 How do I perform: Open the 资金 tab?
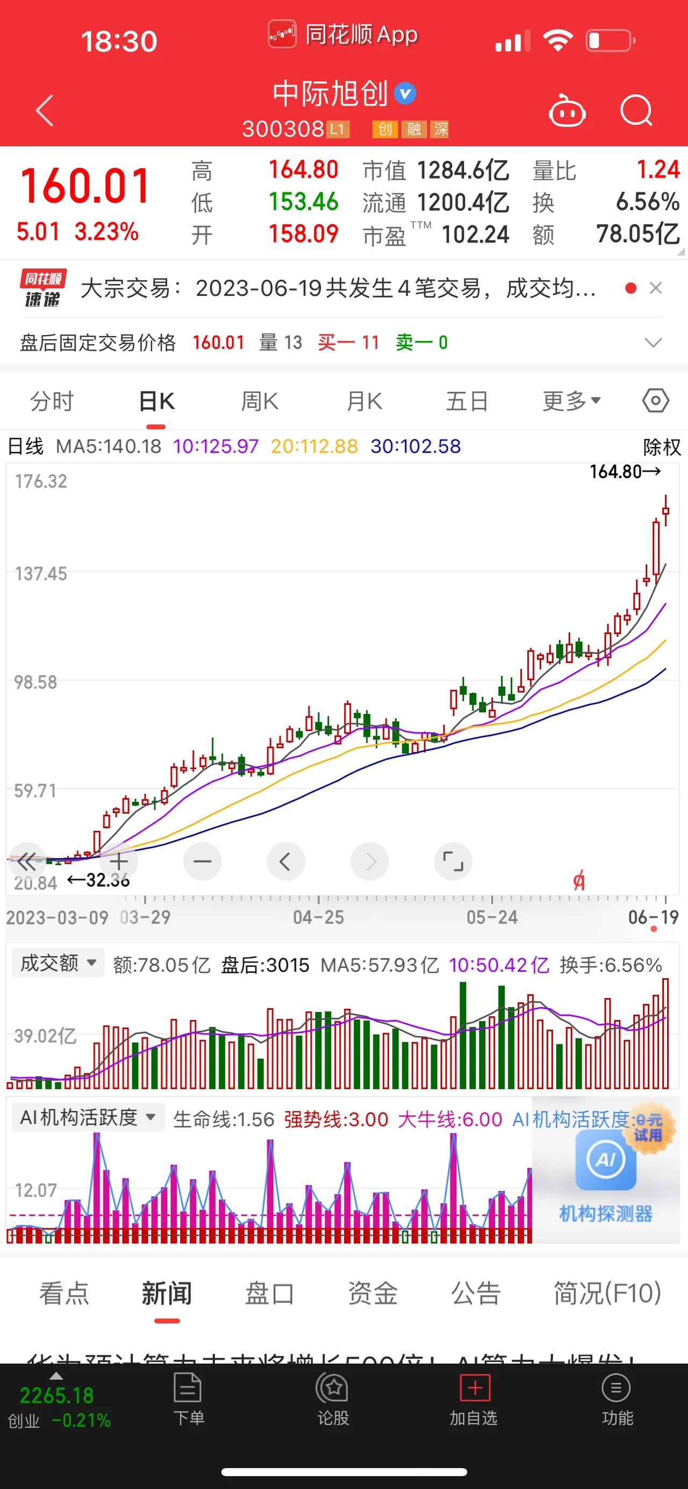click(372, 1293)
